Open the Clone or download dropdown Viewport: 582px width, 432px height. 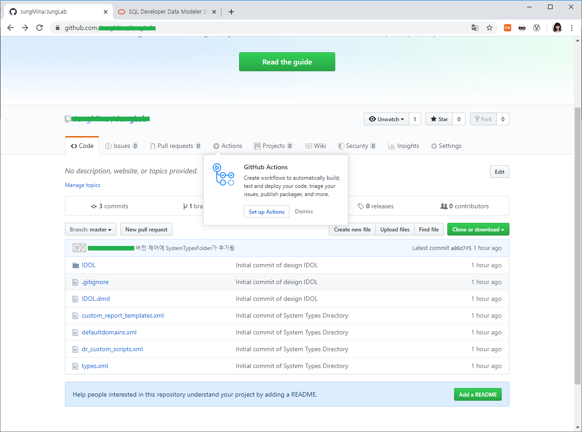(478, 230)
